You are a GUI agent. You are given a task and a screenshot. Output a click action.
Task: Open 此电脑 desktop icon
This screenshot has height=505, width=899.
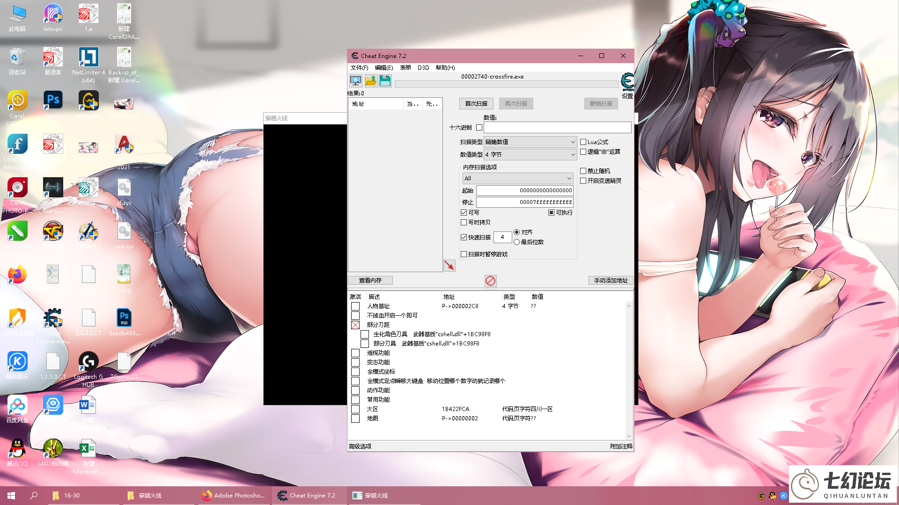click(x=17, y=18)
